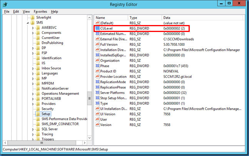Select the ReplicationPhase value name
The width and height of the screenshot is (249, 156).
click(113, 87)
